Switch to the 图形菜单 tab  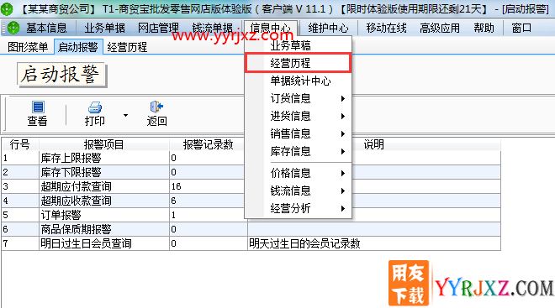point(28,47)
